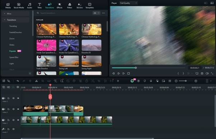Select the Fade Dissolve transition thumbnail

click(x=46, y=61)
